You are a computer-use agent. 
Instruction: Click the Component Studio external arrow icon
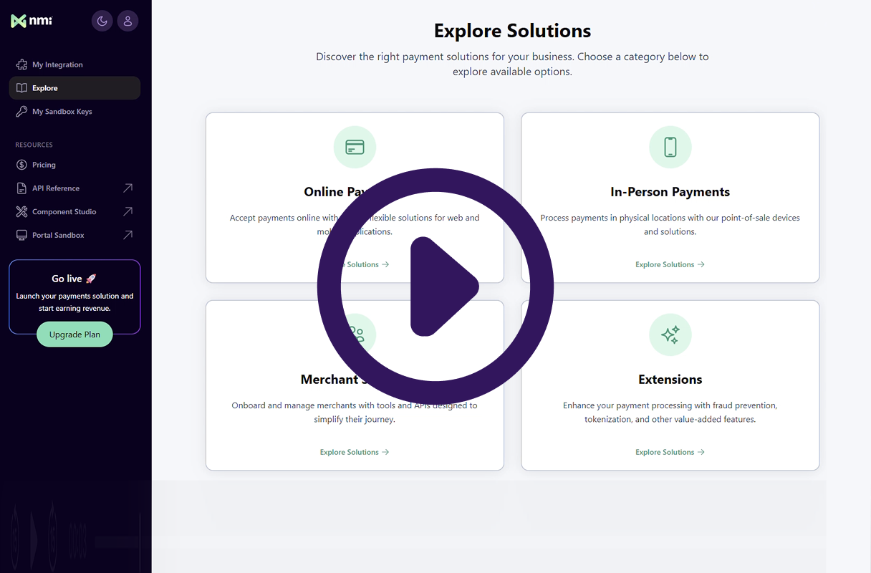(127, 212)
